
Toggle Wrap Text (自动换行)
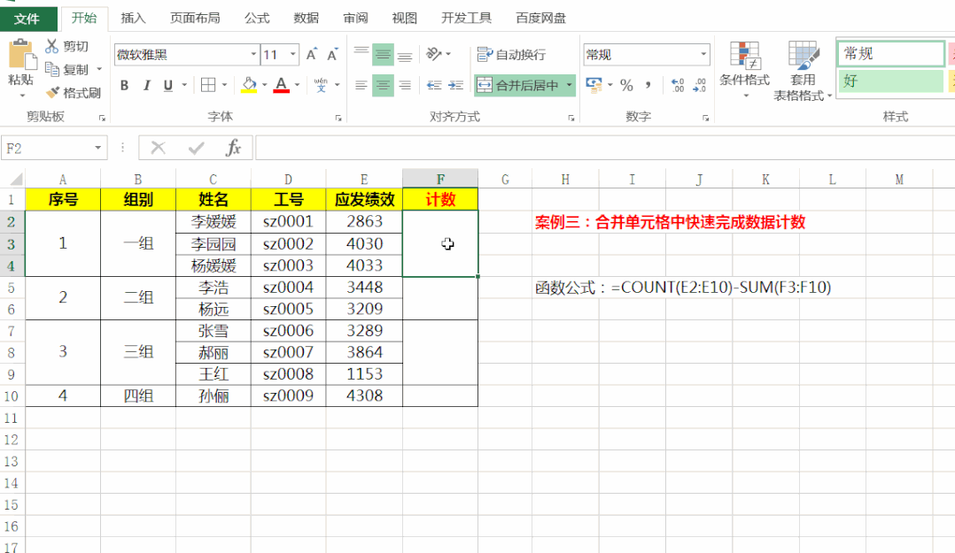(512, 55)
